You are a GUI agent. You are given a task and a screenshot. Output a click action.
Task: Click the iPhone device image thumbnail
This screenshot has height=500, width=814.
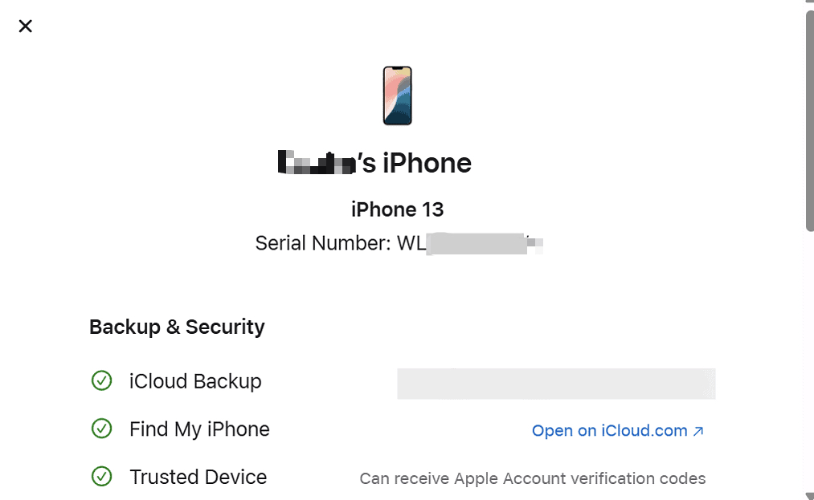[397, 95]
